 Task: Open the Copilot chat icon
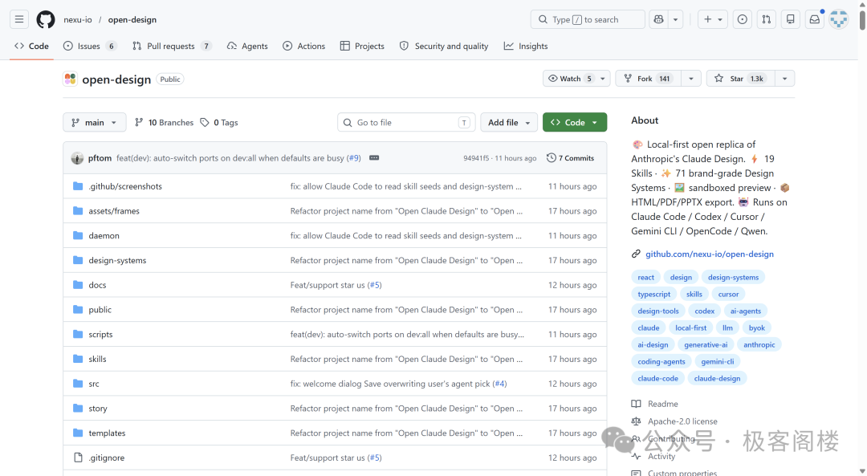658,19
